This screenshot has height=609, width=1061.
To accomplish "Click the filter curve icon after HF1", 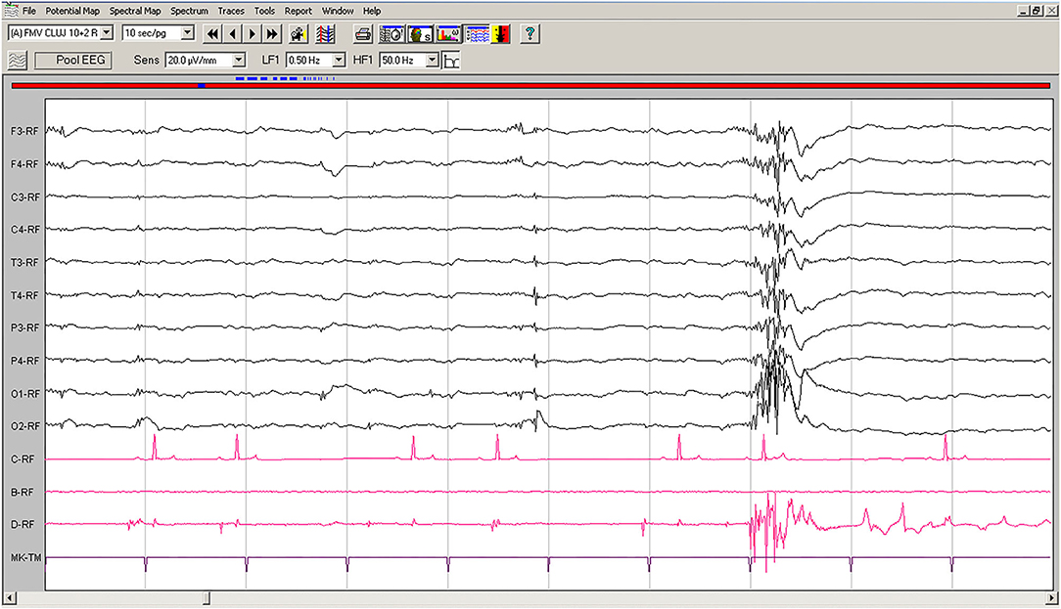I will click(x=451, y=61).
